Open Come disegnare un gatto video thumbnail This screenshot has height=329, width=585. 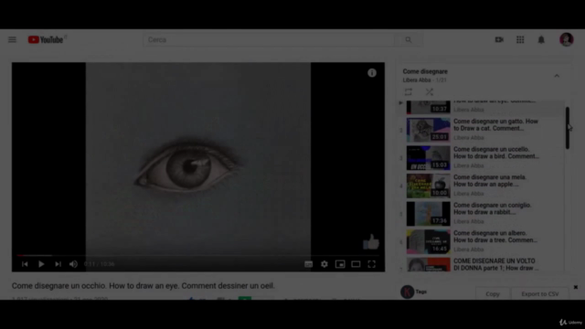click(429, 130)
